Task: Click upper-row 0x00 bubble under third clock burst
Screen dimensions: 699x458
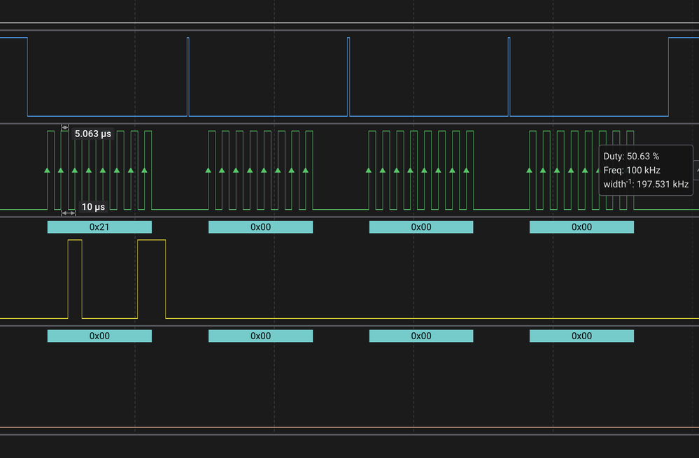Action: pos(421,227)
